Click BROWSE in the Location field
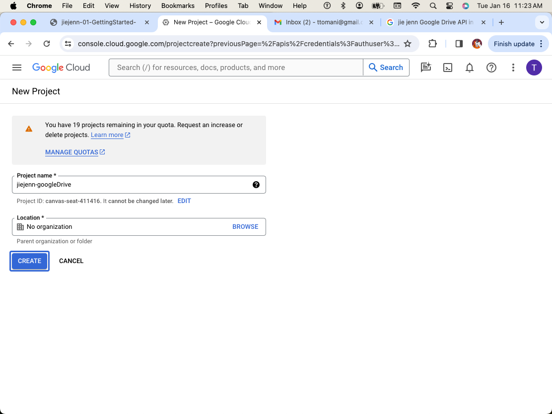The width and height of the screenshot is (552, 414). [x=245, y=227]
